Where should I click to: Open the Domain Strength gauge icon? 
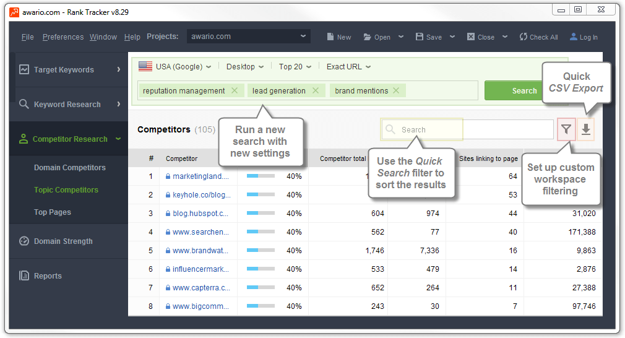(x=24, y=241)
